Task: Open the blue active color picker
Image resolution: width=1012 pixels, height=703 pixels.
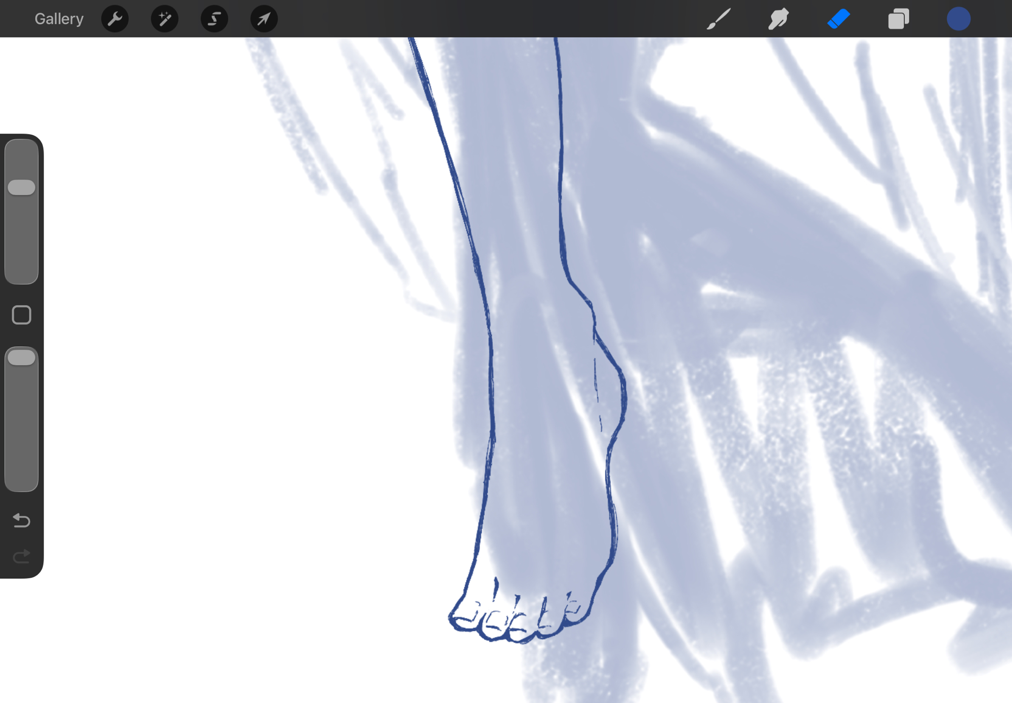Action: point(958,19)
